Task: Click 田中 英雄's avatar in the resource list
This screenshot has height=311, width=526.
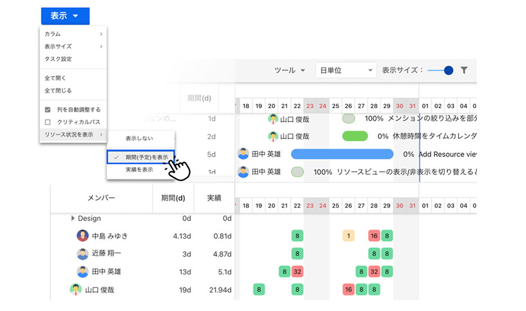Action: (x=83, y=272)
